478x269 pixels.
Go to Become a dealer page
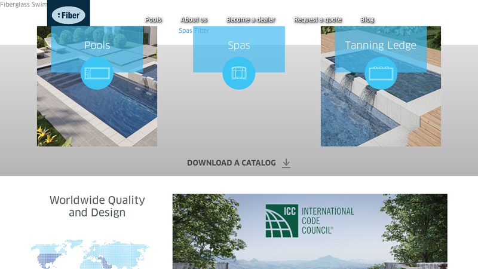pos(250,20)
